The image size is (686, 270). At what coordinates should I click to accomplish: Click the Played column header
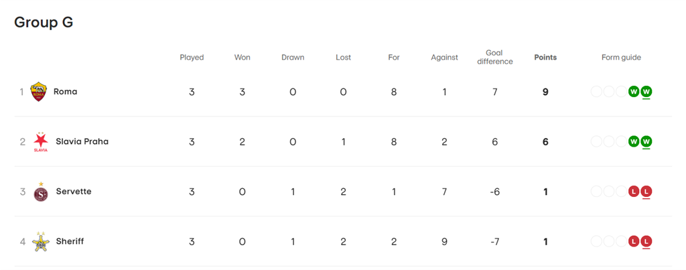point(192,58)
